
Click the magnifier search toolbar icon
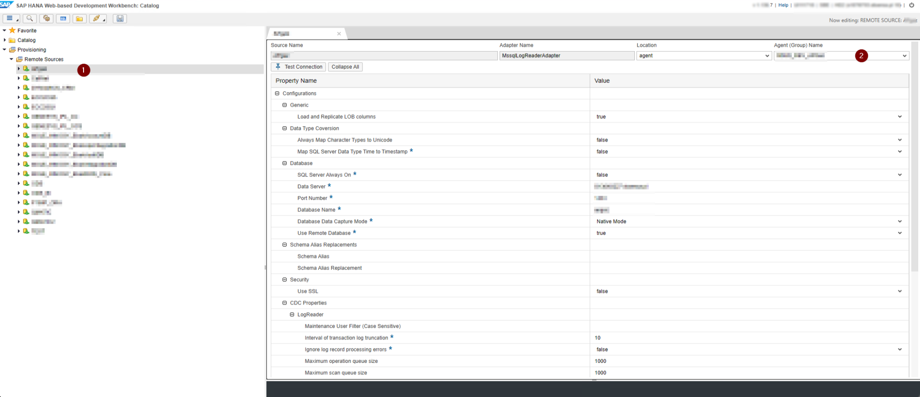(30, 18)
